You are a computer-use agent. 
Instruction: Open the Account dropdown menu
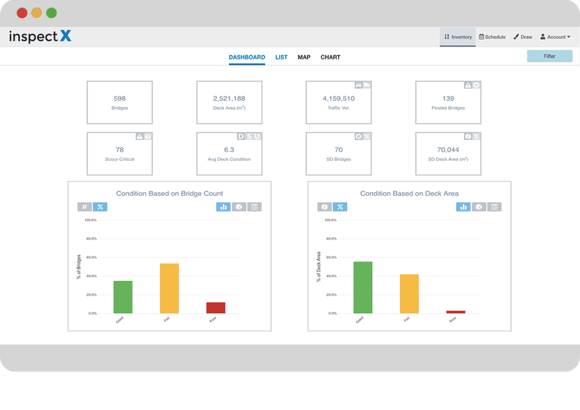click(x=556, y=36)
